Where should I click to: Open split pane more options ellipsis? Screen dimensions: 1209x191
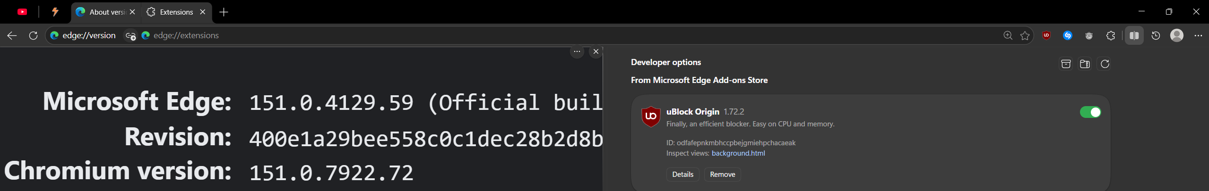pos(577,51)
